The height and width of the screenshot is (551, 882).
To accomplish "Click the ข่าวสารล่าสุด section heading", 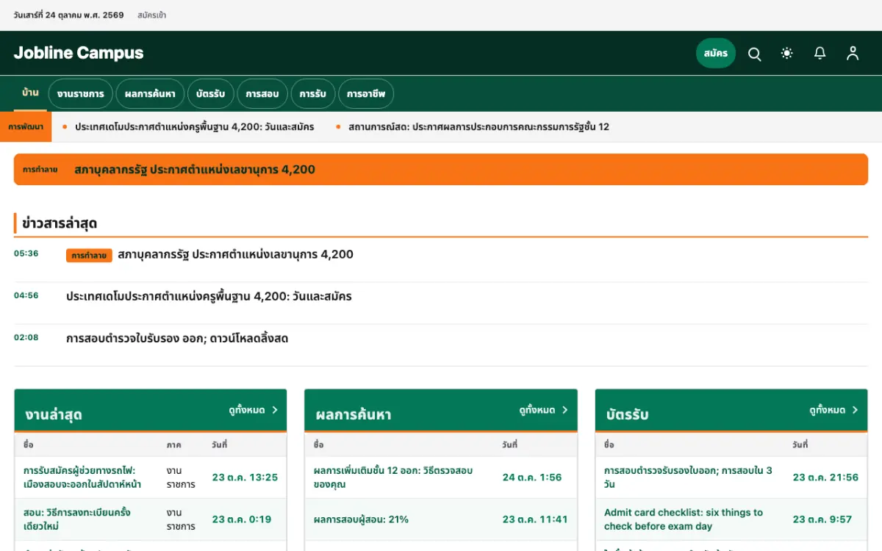I will click(60, 223).
